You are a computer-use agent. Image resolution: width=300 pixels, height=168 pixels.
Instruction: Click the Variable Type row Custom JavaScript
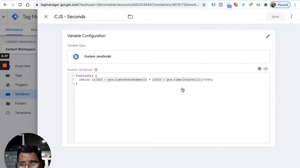pyautogui.click(x=169, y=56)
